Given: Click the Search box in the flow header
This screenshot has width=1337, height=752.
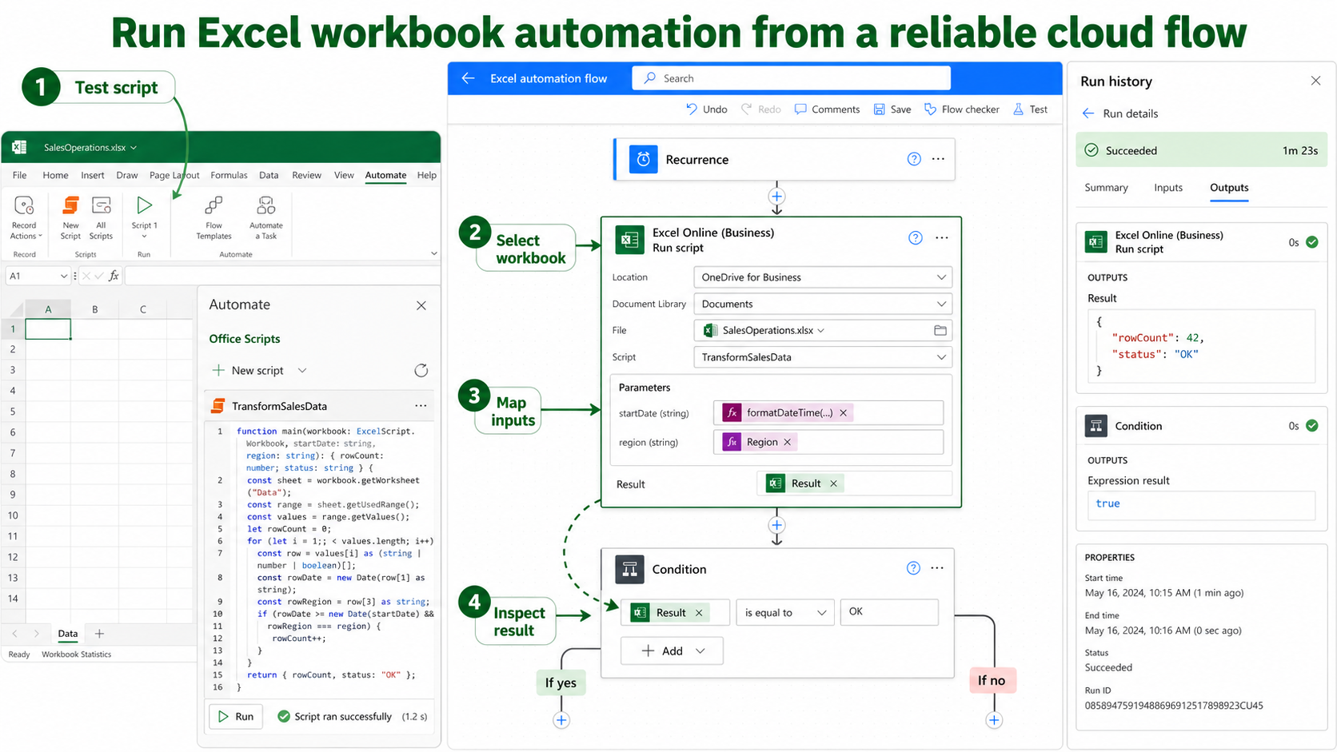Looking at the screenshot, I should 792,78.
